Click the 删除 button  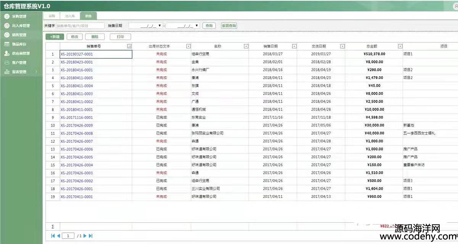coord(95,37)
